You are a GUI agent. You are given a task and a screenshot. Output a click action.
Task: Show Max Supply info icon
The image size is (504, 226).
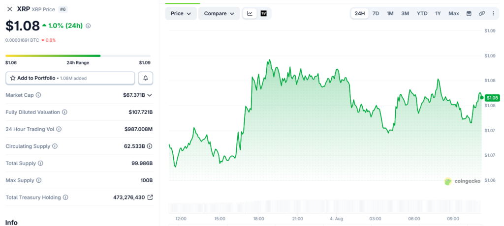[39, 180]
